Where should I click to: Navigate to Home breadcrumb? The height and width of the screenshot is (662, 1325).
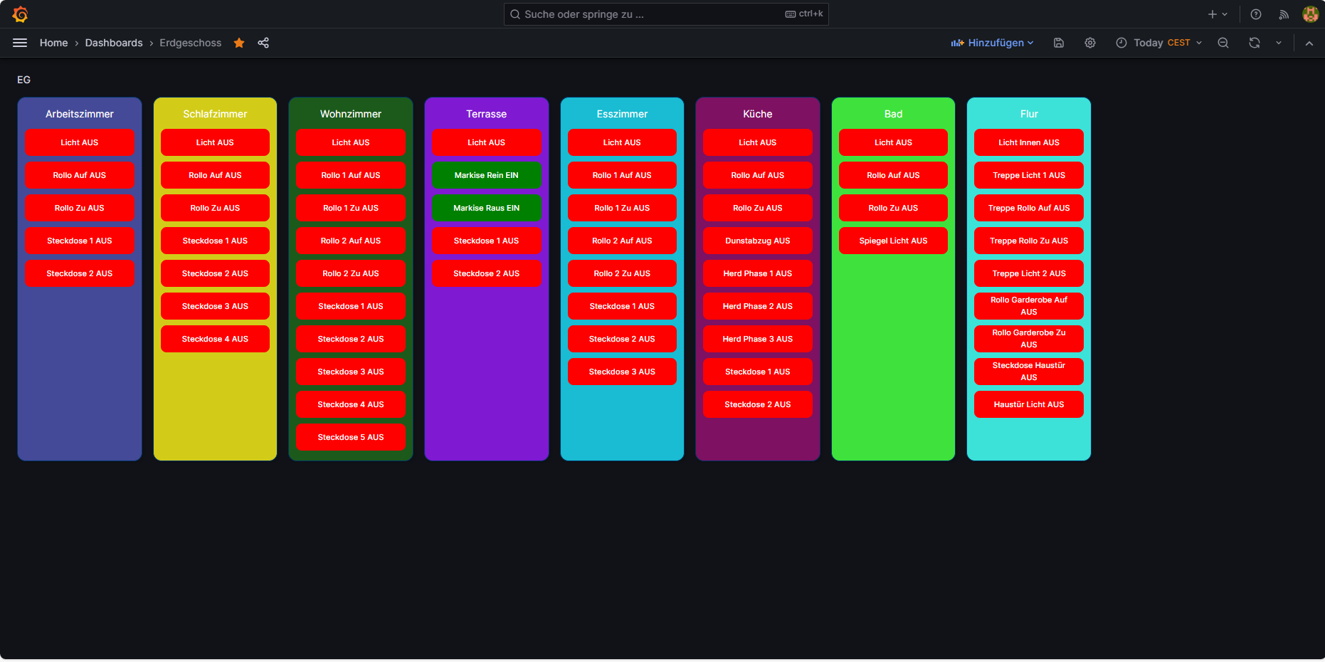(x=53, y=43)
